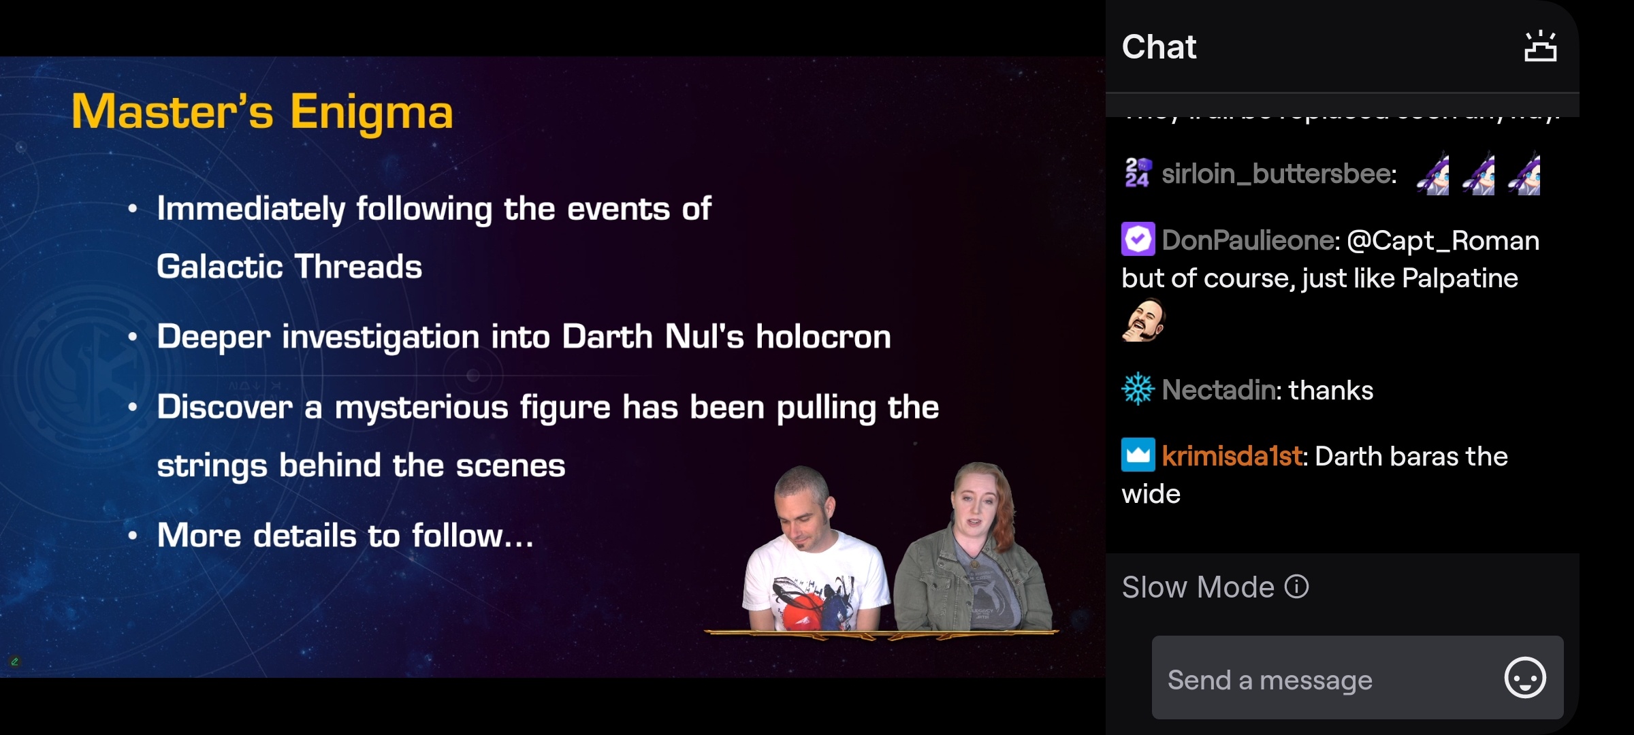The height and width of the screenshot is (735, 1634).
Task: Click Nectadin's snowflake badge
Action: click(x=1138, y=389)
